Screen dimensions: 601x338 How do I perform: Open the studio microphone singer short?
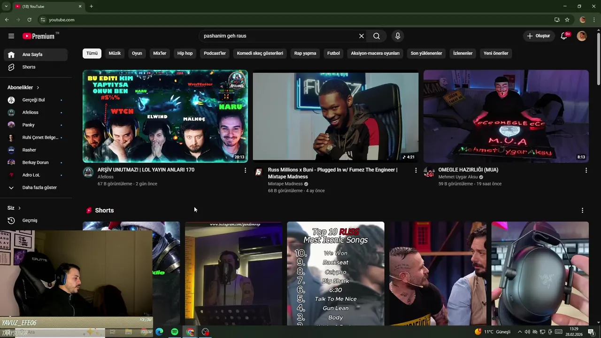coord(233,274)
